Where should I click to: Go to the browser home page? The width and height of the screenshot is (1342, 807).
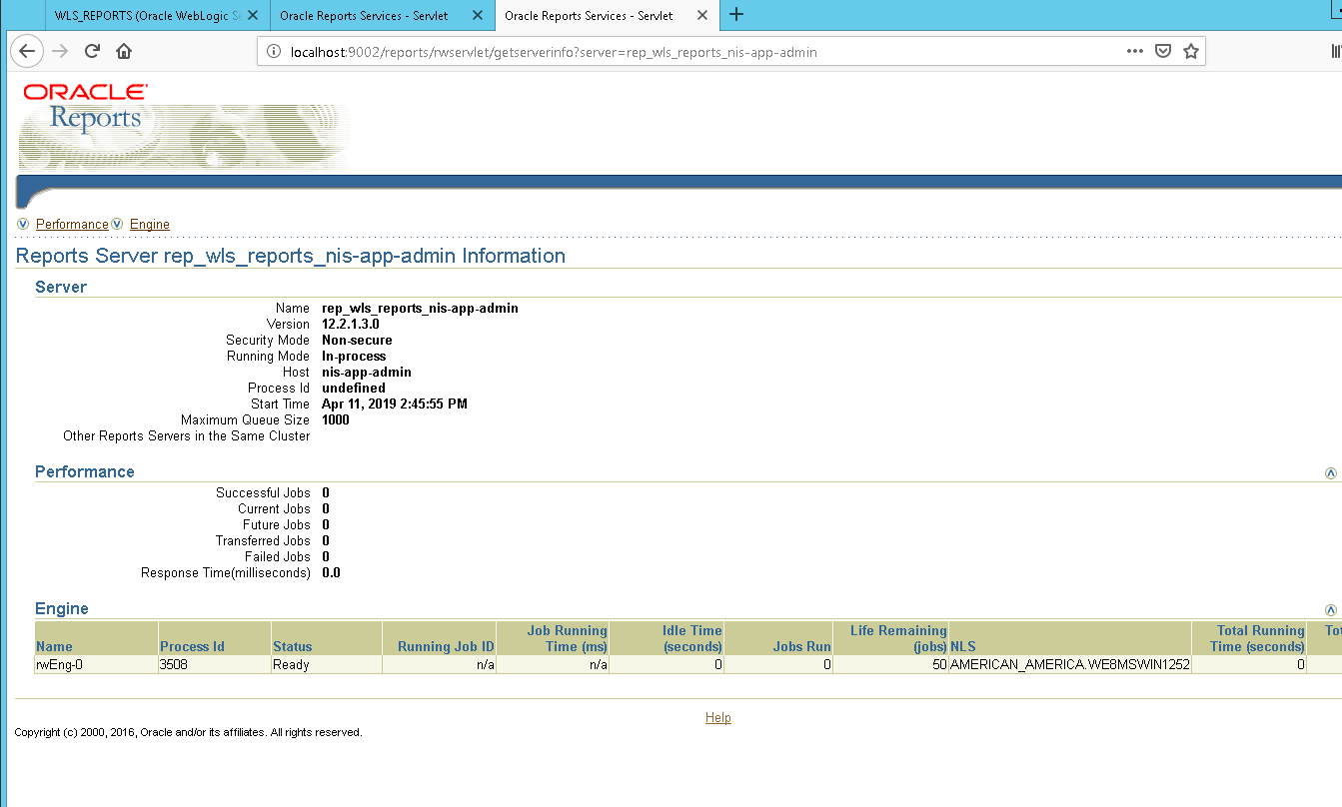pos(124,51)
